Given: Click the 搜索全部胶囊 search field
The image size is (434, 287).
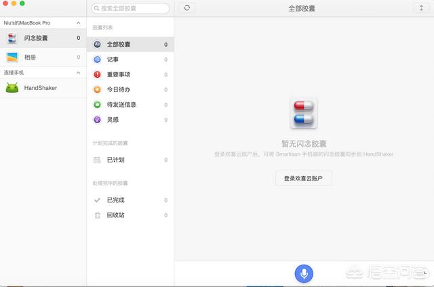Looking at the screenshot, I should [130, 9].
